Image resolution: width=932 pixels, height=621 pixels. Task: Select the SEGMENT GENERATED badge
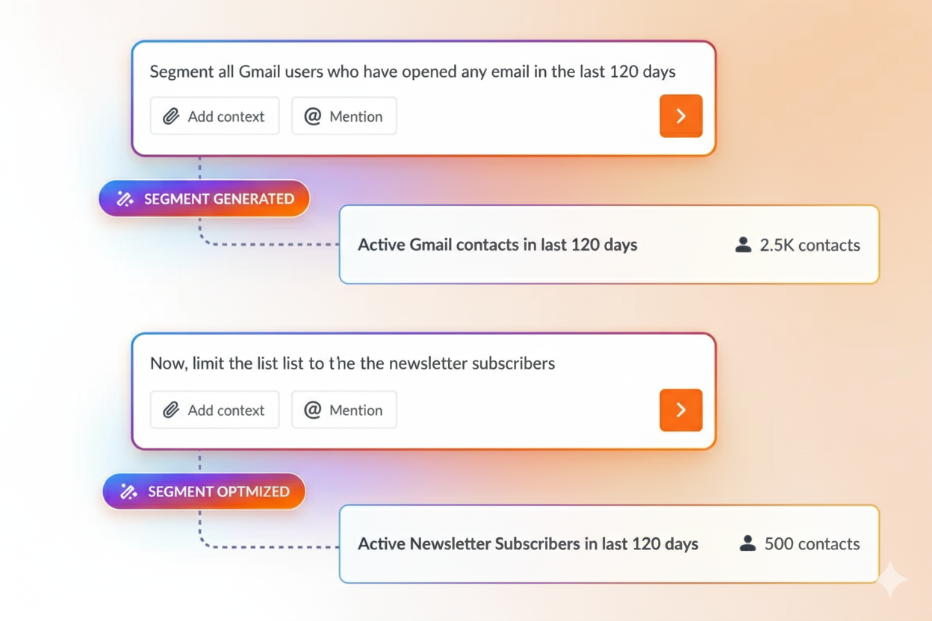pos(204,199)
